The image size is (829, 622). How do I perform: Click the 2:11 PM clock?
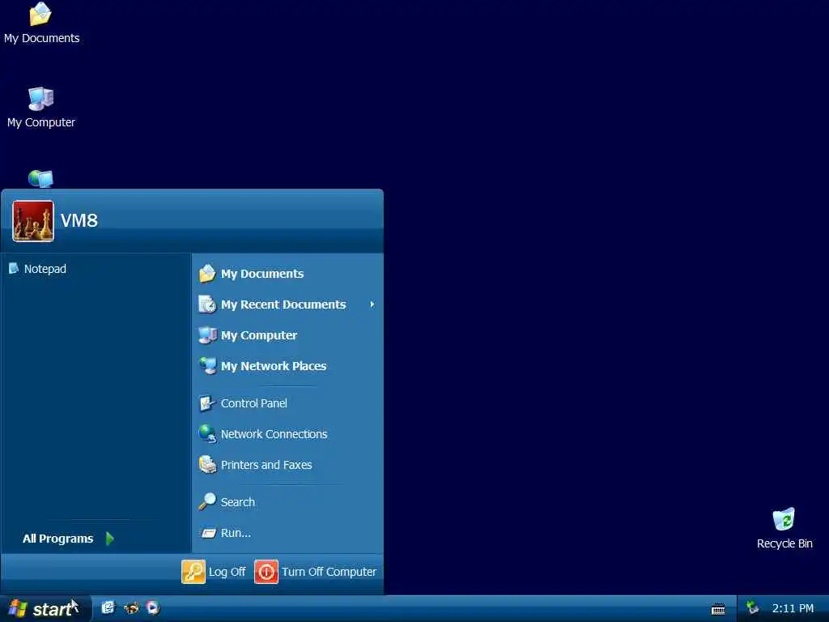pos(793,608)
